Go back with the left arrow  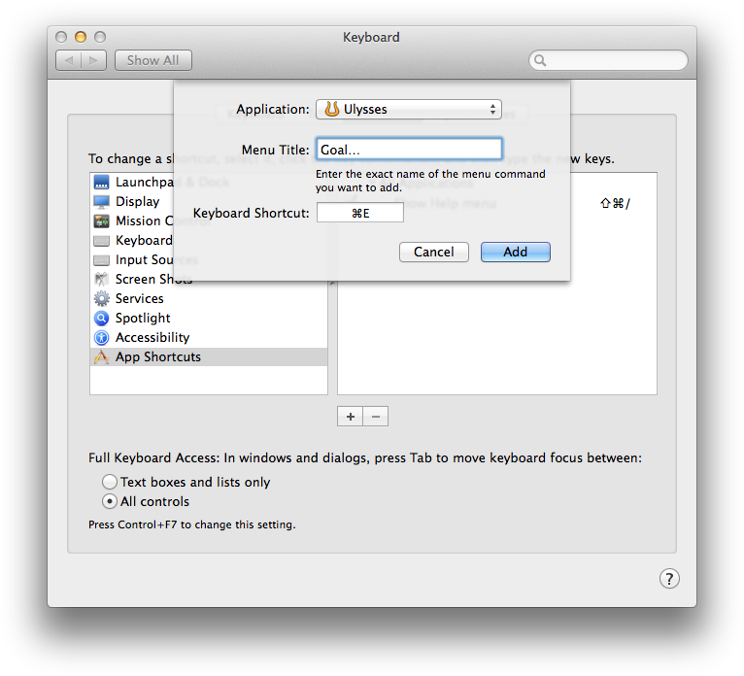pos(69,61)
